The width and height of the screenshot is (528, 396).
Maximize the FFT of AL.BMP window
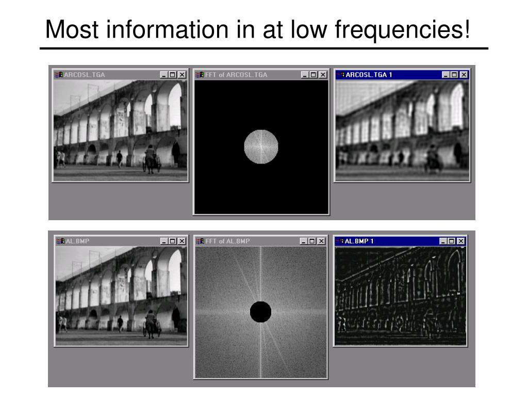tap(312, 241)
